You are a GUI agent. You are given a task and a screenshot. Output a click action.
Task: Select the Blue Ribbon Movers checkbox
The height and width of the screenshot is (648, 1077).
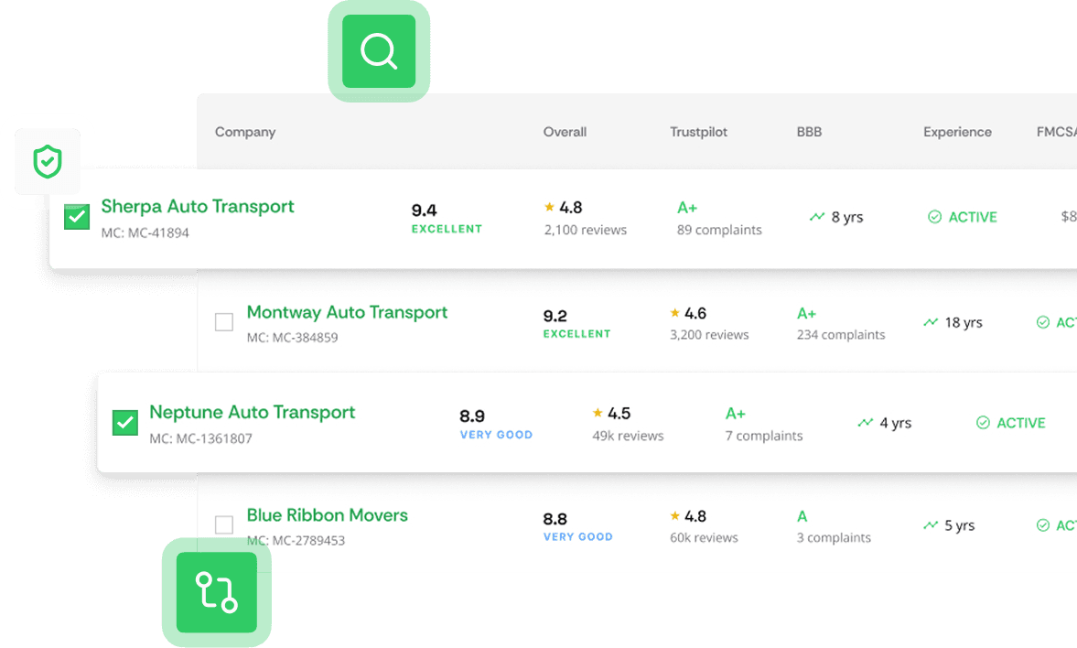pyautogui.click(x=224, y=524)
